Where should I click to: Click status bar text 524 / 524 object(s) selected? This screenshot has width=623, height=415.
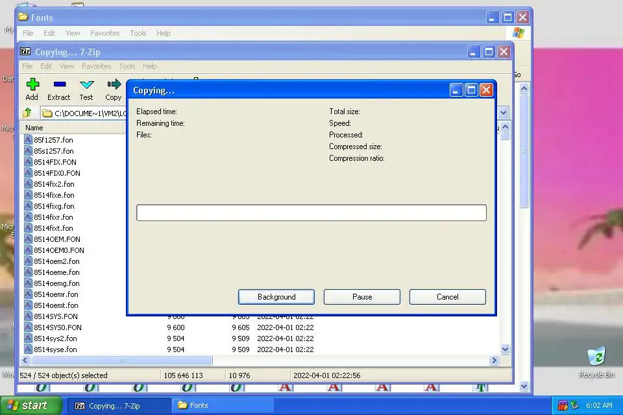point(64,375)
